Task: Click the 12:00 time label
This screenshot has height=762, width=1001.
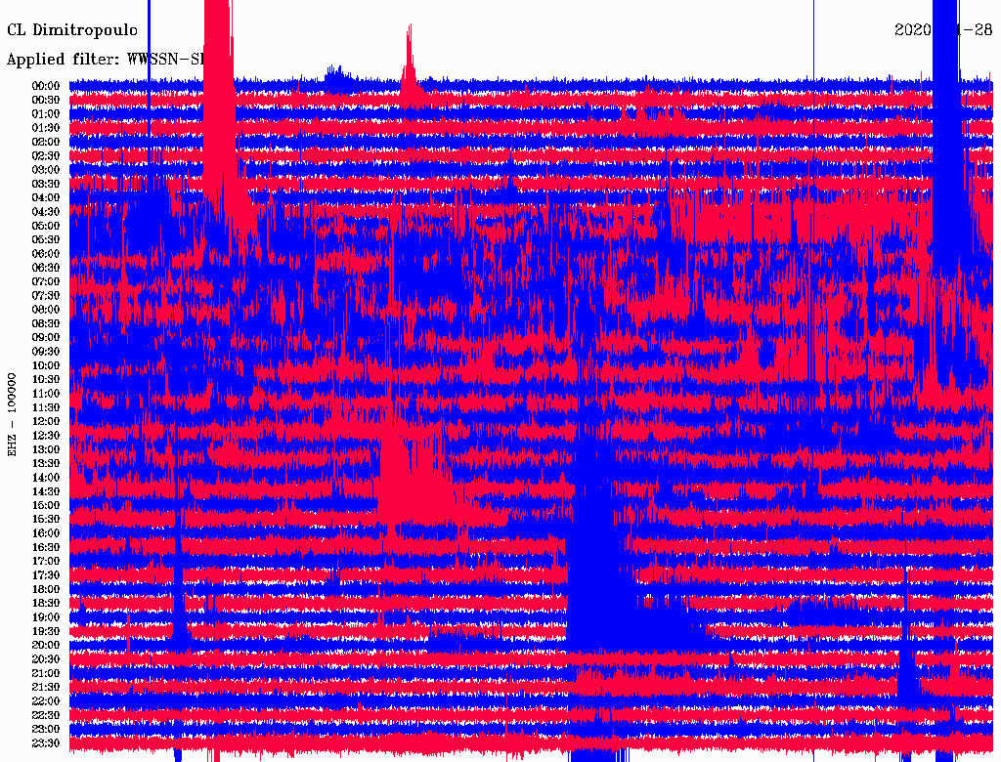Action: pyautogui.click(x=46, y=422)
